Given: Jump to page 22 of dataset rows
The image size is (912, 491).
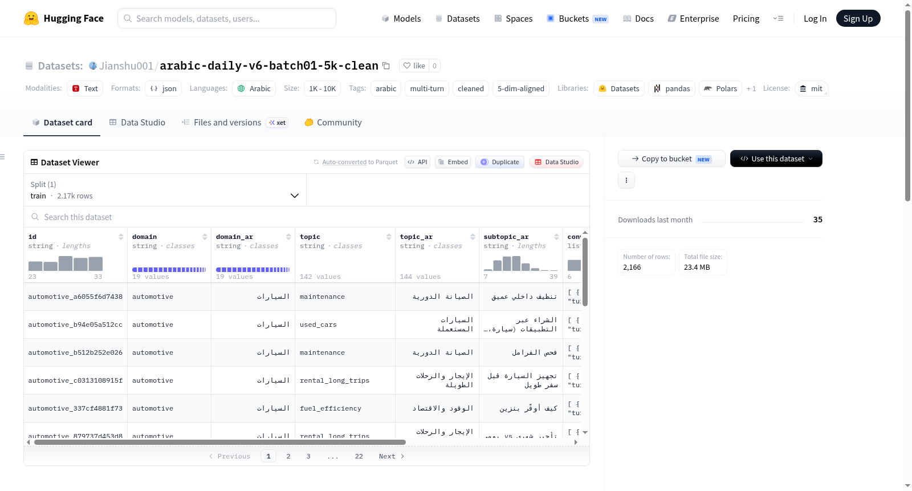Looking at the screenshot, I should tap(359, 456).
